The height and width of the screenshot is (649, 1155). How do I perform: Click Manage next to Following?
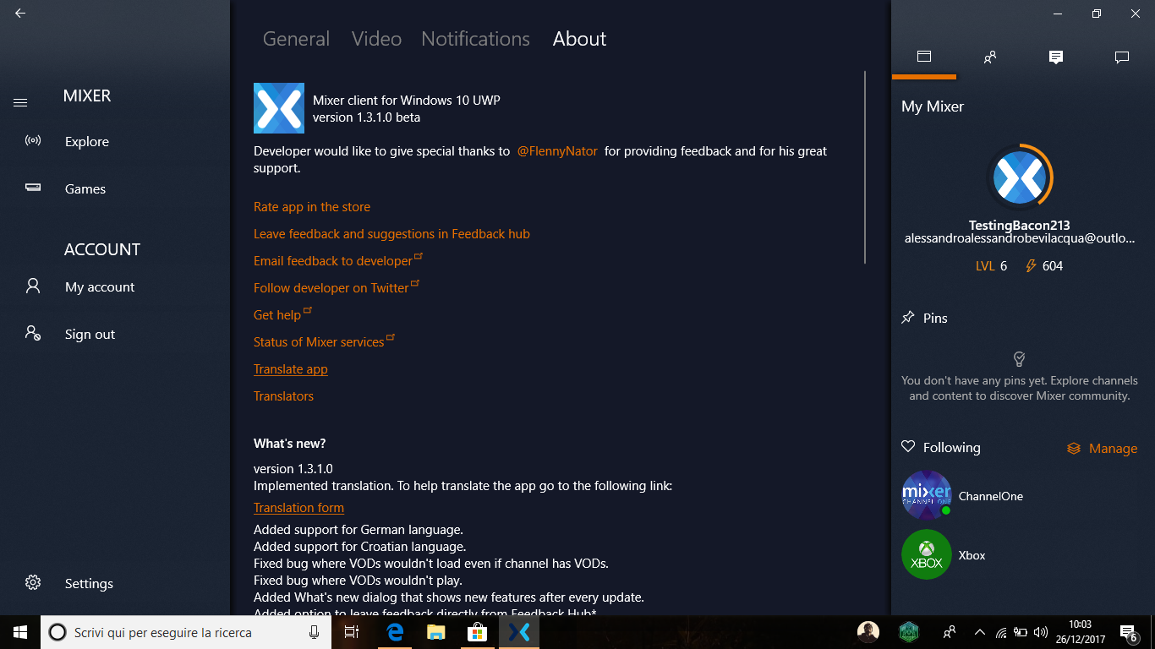click(x=1103, y=449)
